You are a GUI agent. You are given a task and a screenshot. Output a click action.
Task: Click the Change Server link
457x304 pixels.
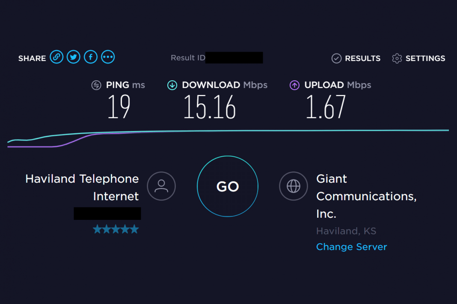[x=351, y=247]
